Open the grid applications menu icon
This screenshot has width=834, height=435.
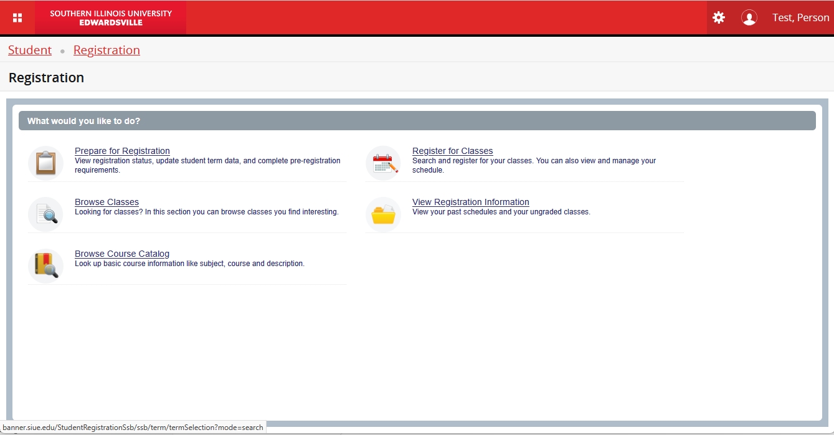[x=17, y=17]
